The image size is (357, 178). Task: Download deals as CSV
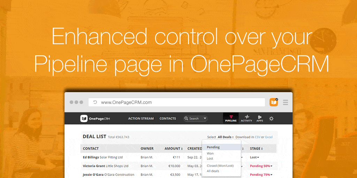point(257,137)
